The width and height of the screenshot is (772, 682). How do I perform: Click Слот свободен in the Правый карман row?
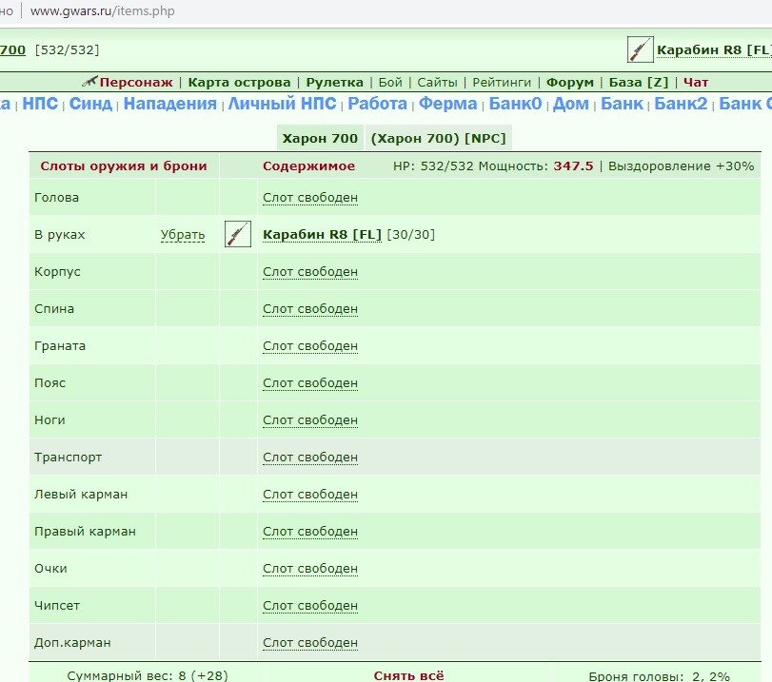[310, 532]
